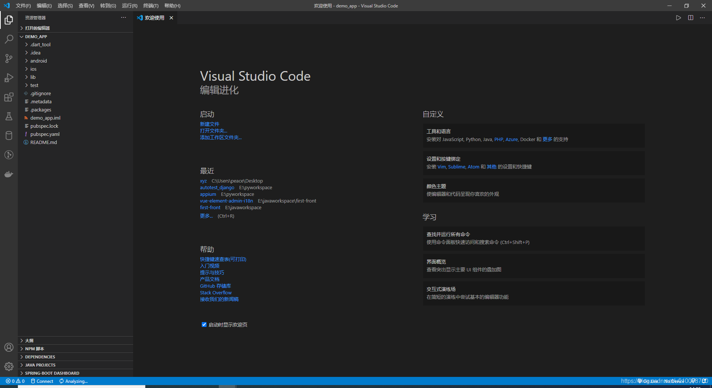Screen dimensions: 712x388
Task: Open pubspec.yaml file
Action: point(75,134)
